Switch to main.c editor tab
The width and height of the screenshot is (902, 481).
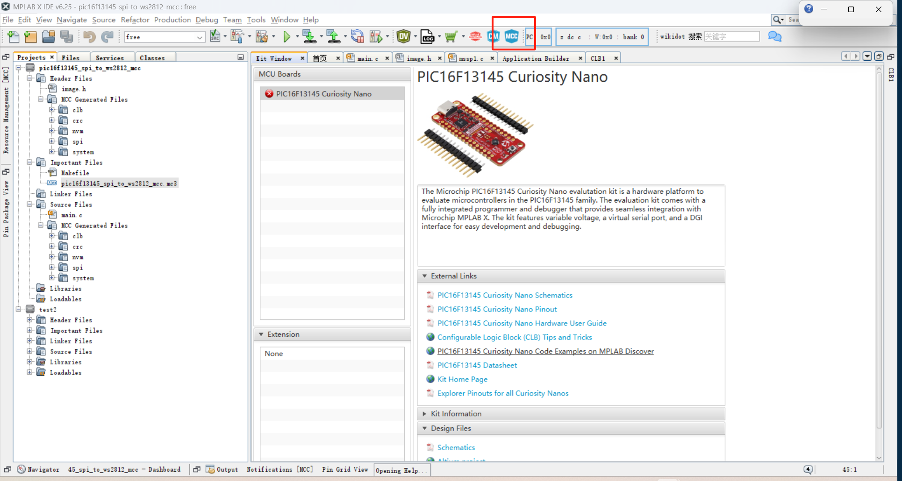tap(367, 58)
